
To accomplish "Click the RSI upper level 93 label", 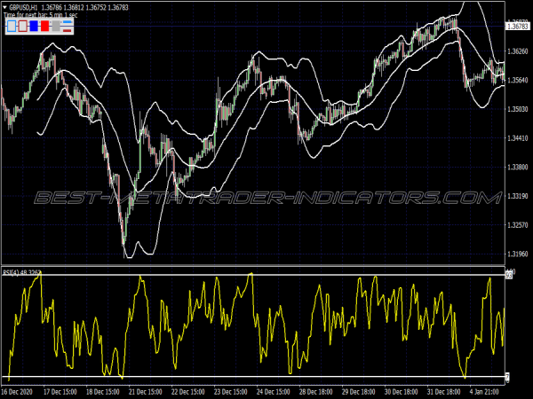I will (509, 276).
